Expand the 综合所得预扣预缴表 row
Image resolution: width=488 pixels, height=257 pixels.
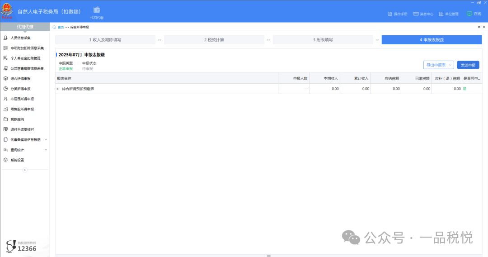point(58,89)
